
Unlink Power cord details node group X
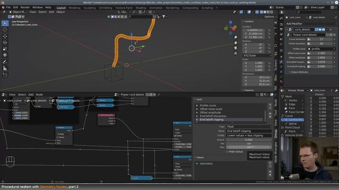point(154,94)
